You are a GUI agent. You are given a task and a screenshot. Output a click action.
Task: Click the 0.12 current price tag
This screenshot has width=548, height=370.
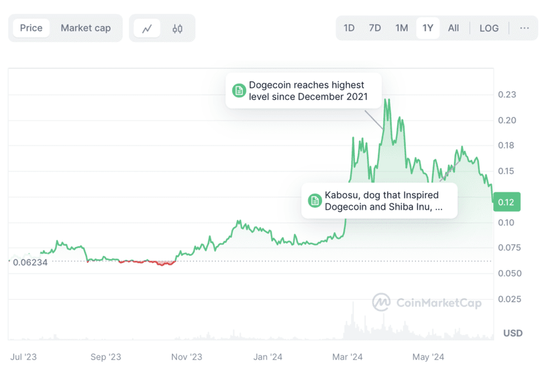[507, 201]
